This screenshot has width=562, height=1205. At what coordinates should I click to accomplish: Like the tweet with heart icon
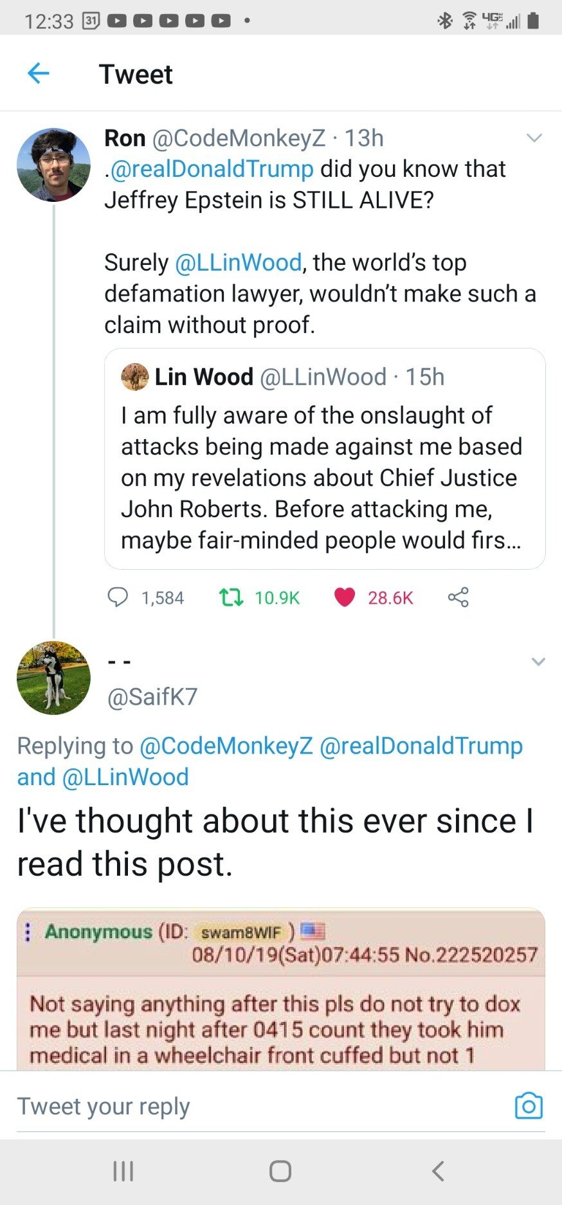pyautogui.click(x=345, y=597)
